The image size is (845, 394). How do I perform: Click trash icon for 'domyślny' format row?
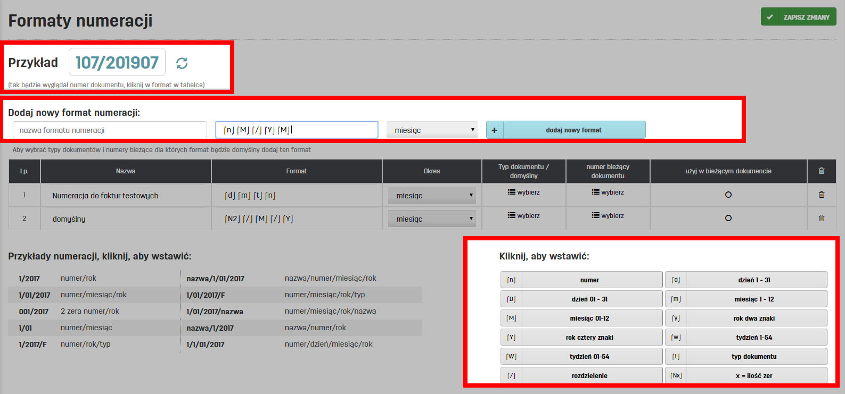click(x=821, y=218)
